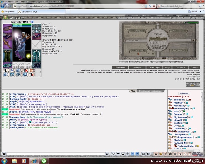Click the blue mana bar above character
Viewport: 205px width, 164px height.
tap(22, 26)
